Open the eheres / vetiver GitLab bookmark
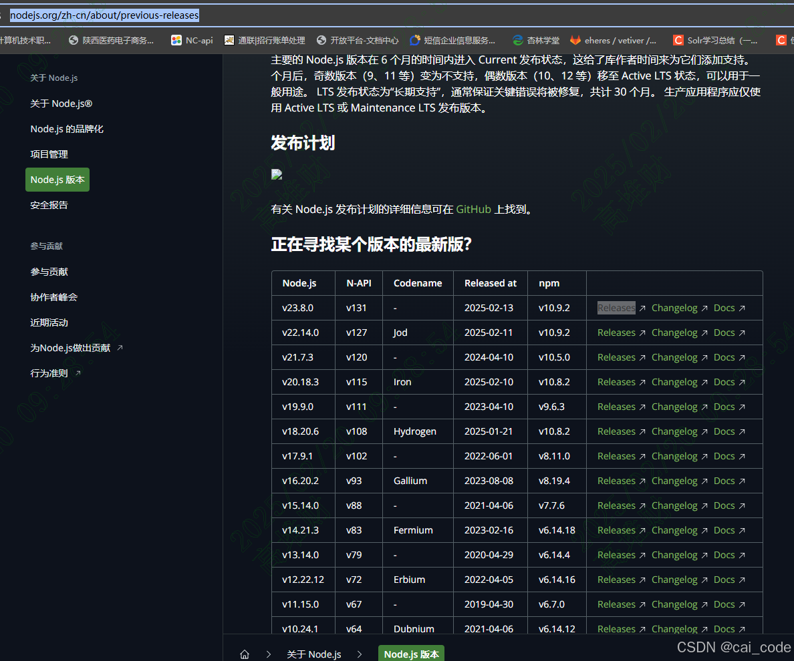Image resolution: width=794 pixels, height=661 pixels. 614,40
